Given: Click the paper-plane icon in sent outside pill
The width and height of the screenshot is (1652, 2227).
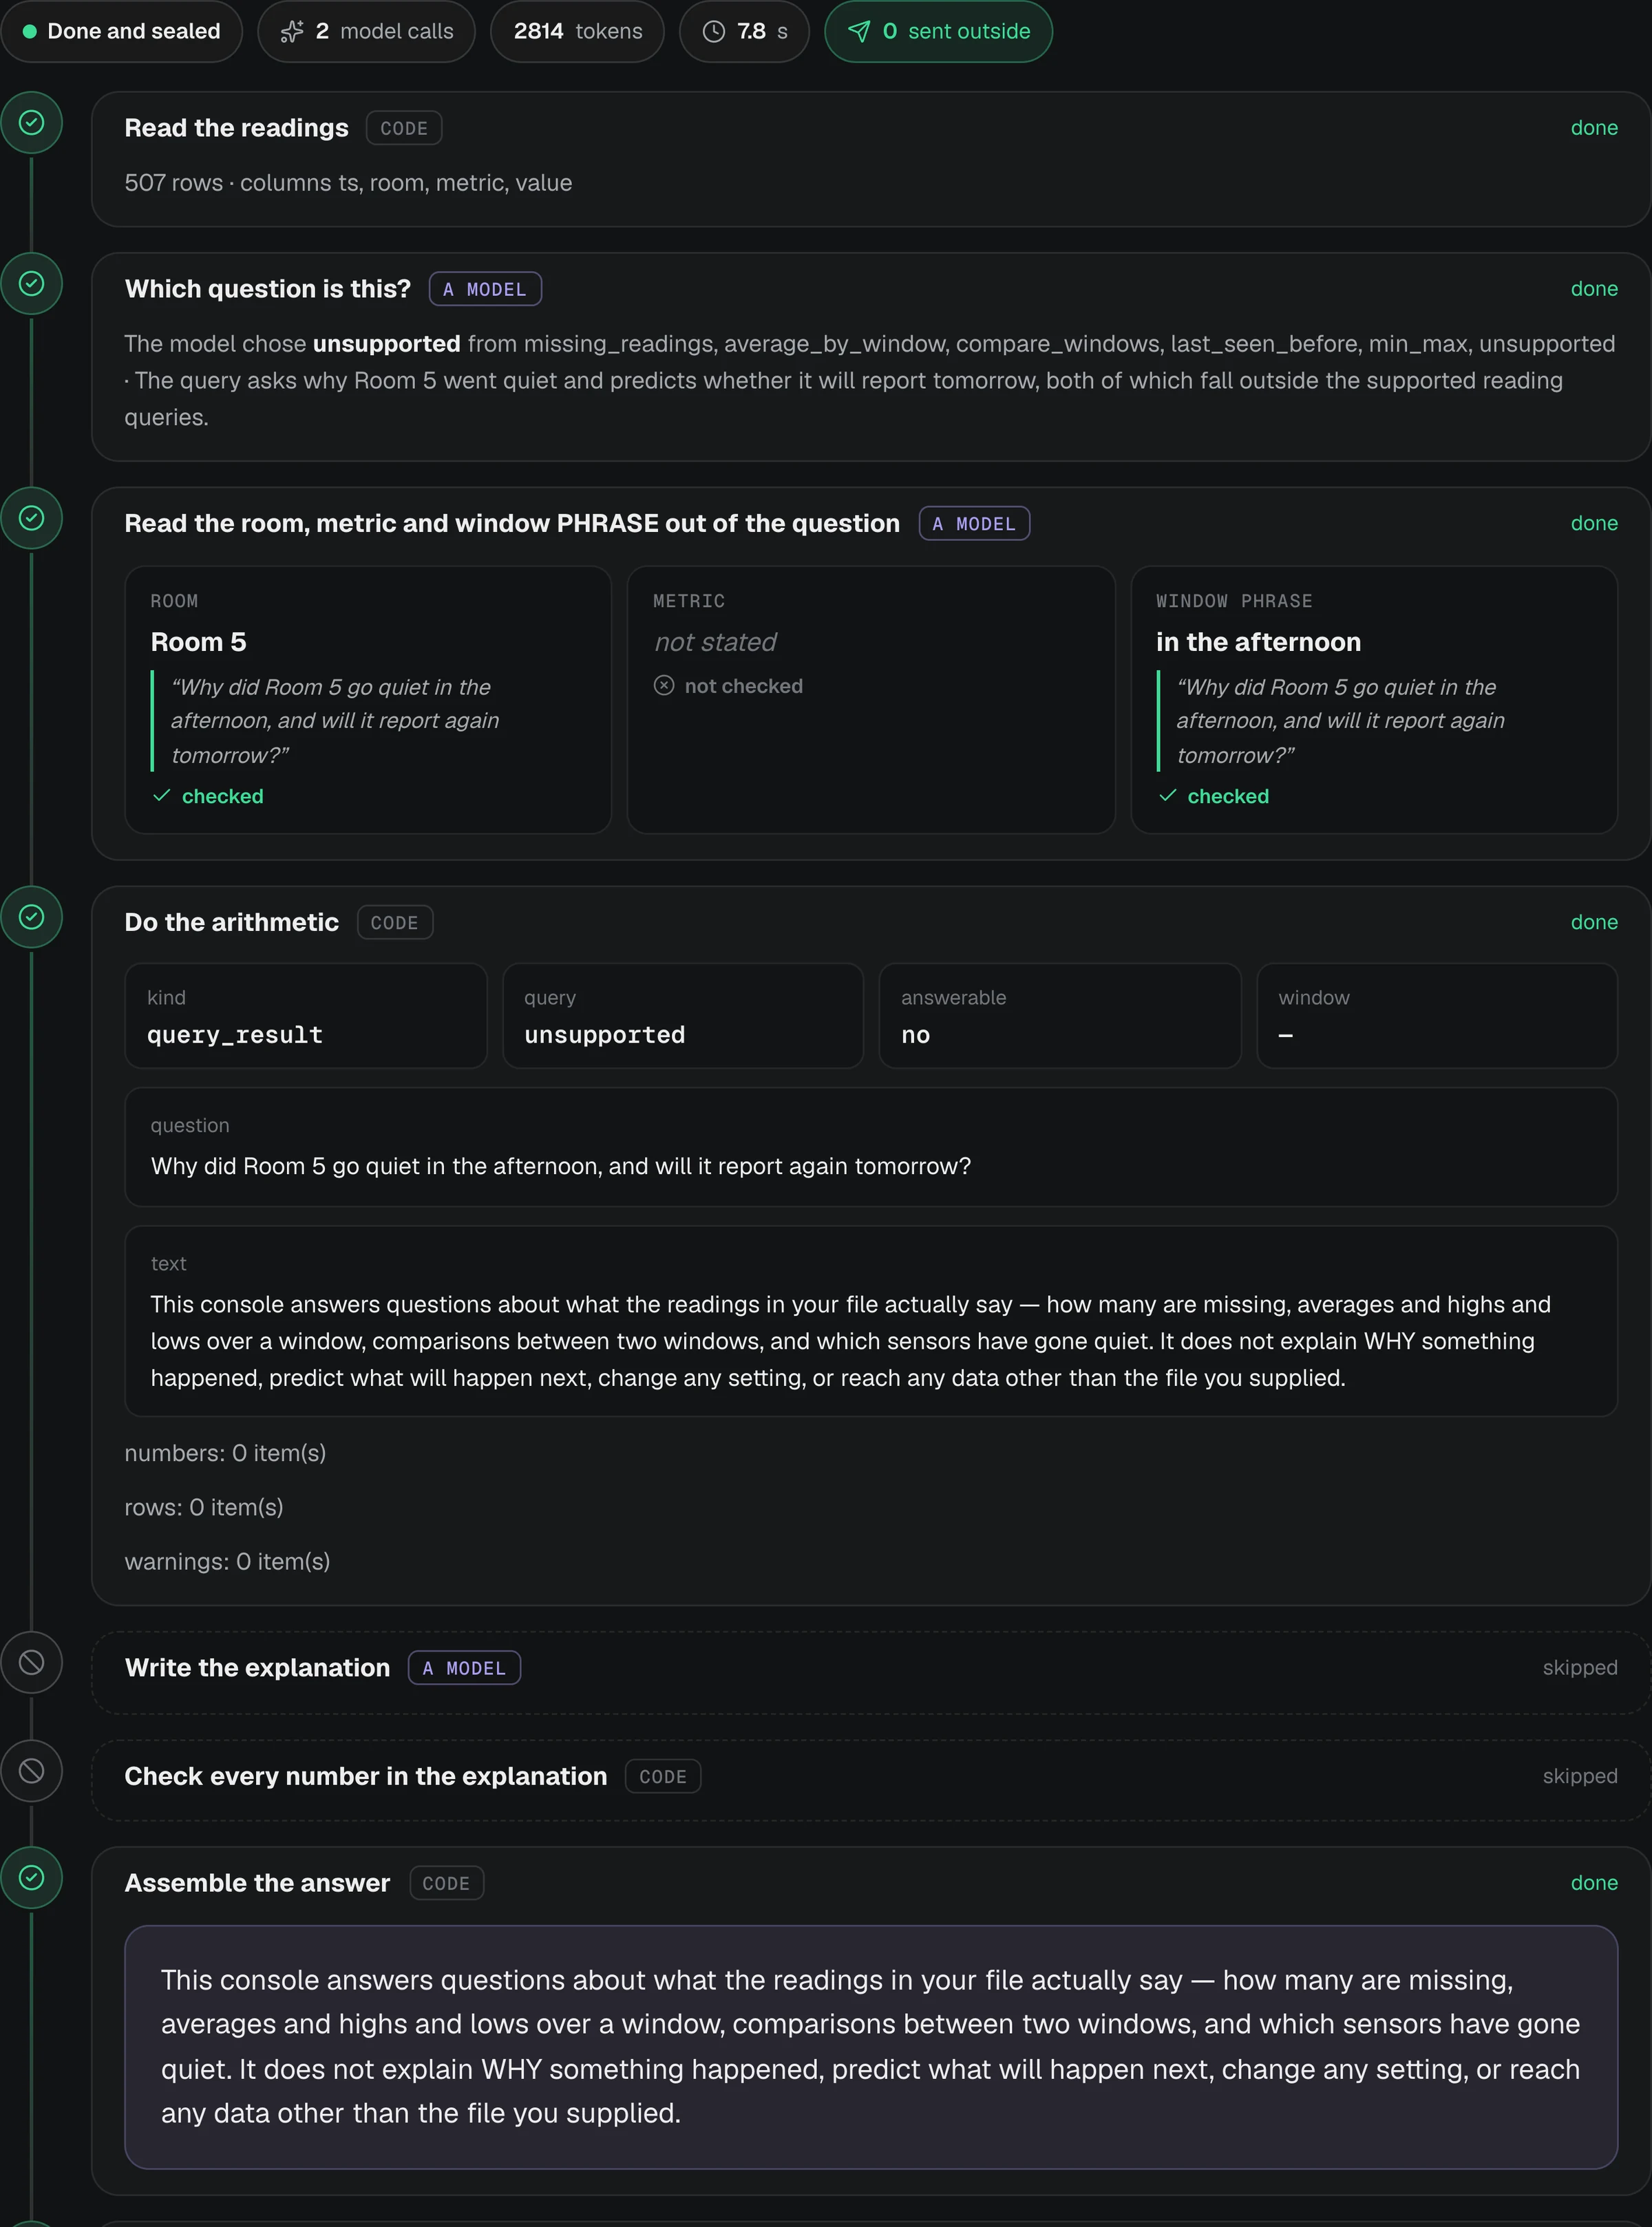Looking at the screenshot, I should (x=858, y=32).
